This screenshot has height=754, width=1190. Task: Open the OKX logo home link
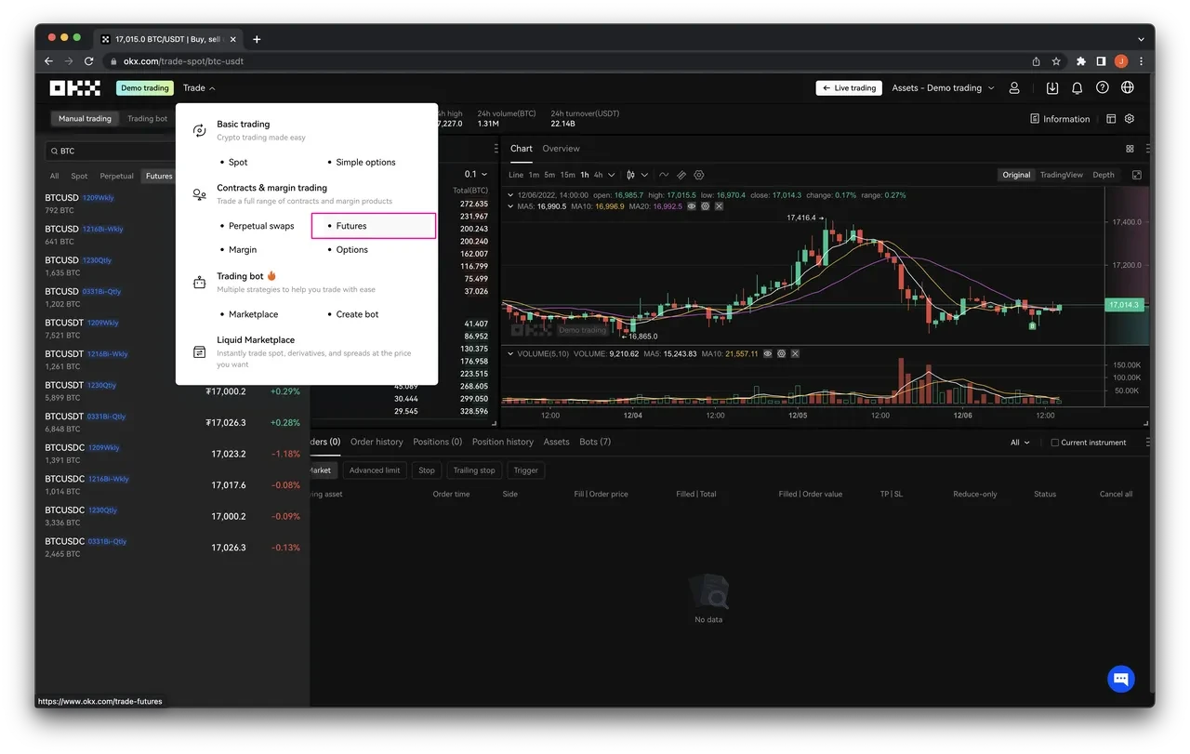(x=74, y=88)
